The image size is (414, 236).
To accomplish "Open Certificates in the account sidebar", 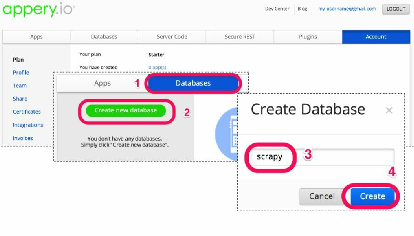I will [27, 112].
